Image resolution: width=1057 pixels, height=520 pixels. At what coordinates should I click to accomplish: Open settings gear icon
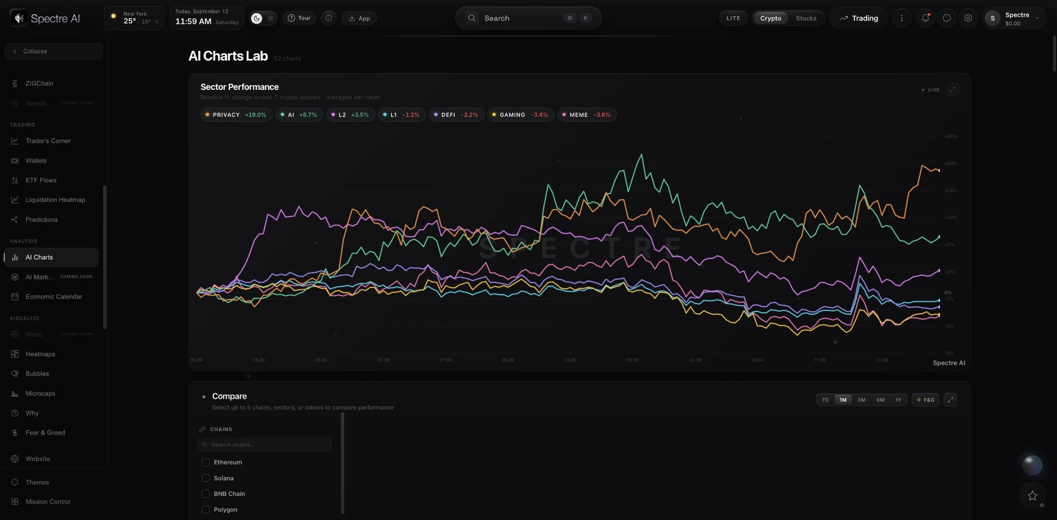pos(968,18)
